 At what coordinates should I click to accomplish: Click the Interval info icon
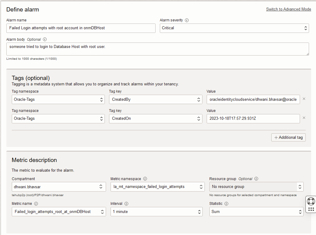coord(126,204)
